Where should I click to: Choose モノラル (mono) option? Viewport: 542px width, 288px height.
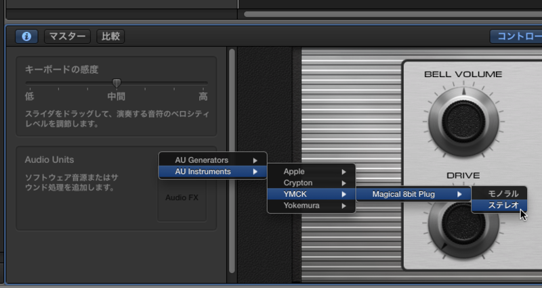499,194
